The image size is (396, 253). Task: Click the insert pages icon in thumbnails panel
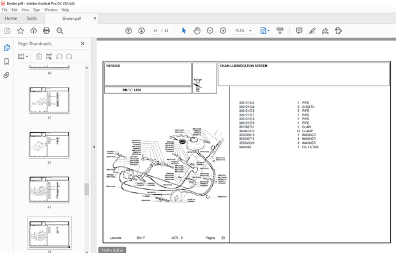click(49, 56)
